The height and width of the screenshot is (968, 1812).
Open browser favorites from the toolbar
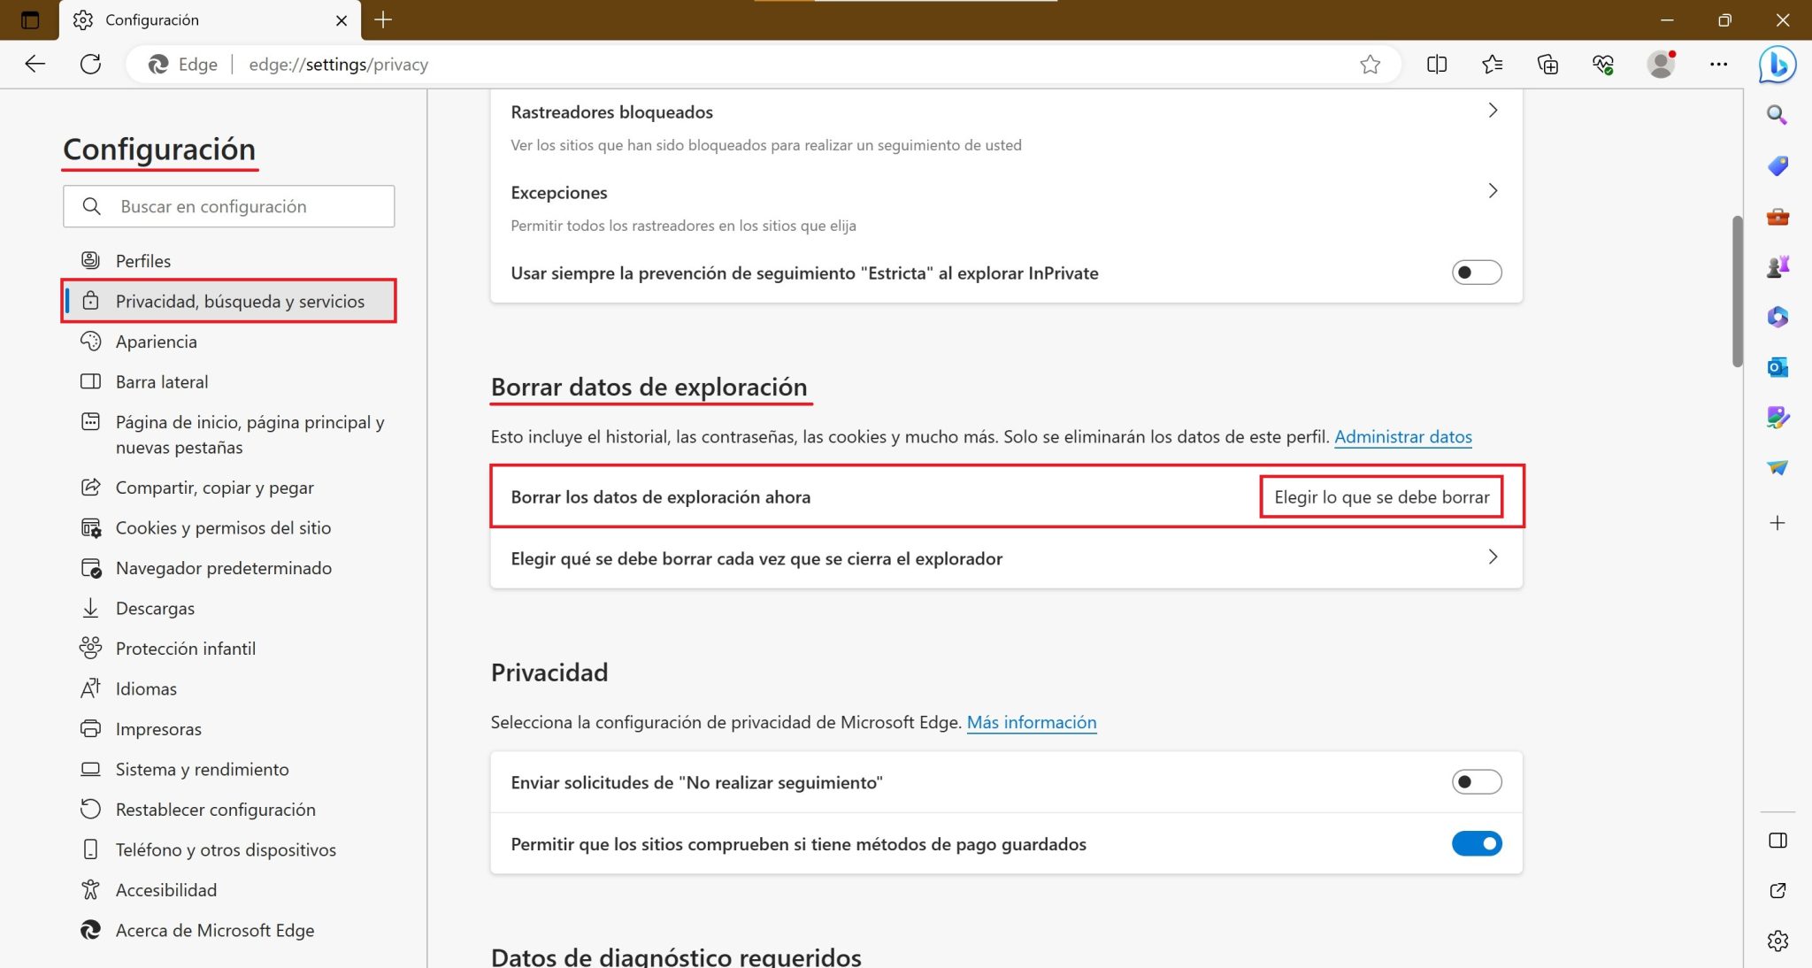pos(1493,64)
